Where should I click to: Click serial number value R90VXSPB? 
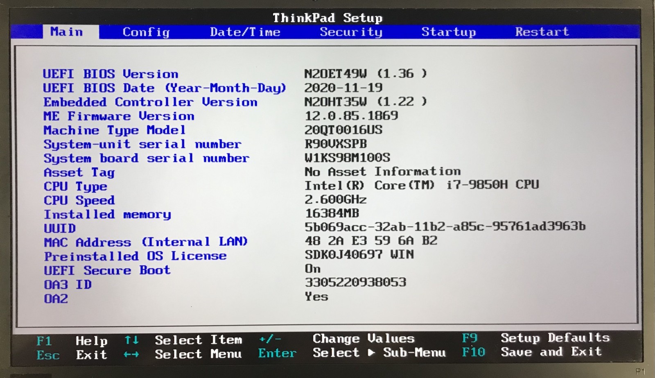336,144
